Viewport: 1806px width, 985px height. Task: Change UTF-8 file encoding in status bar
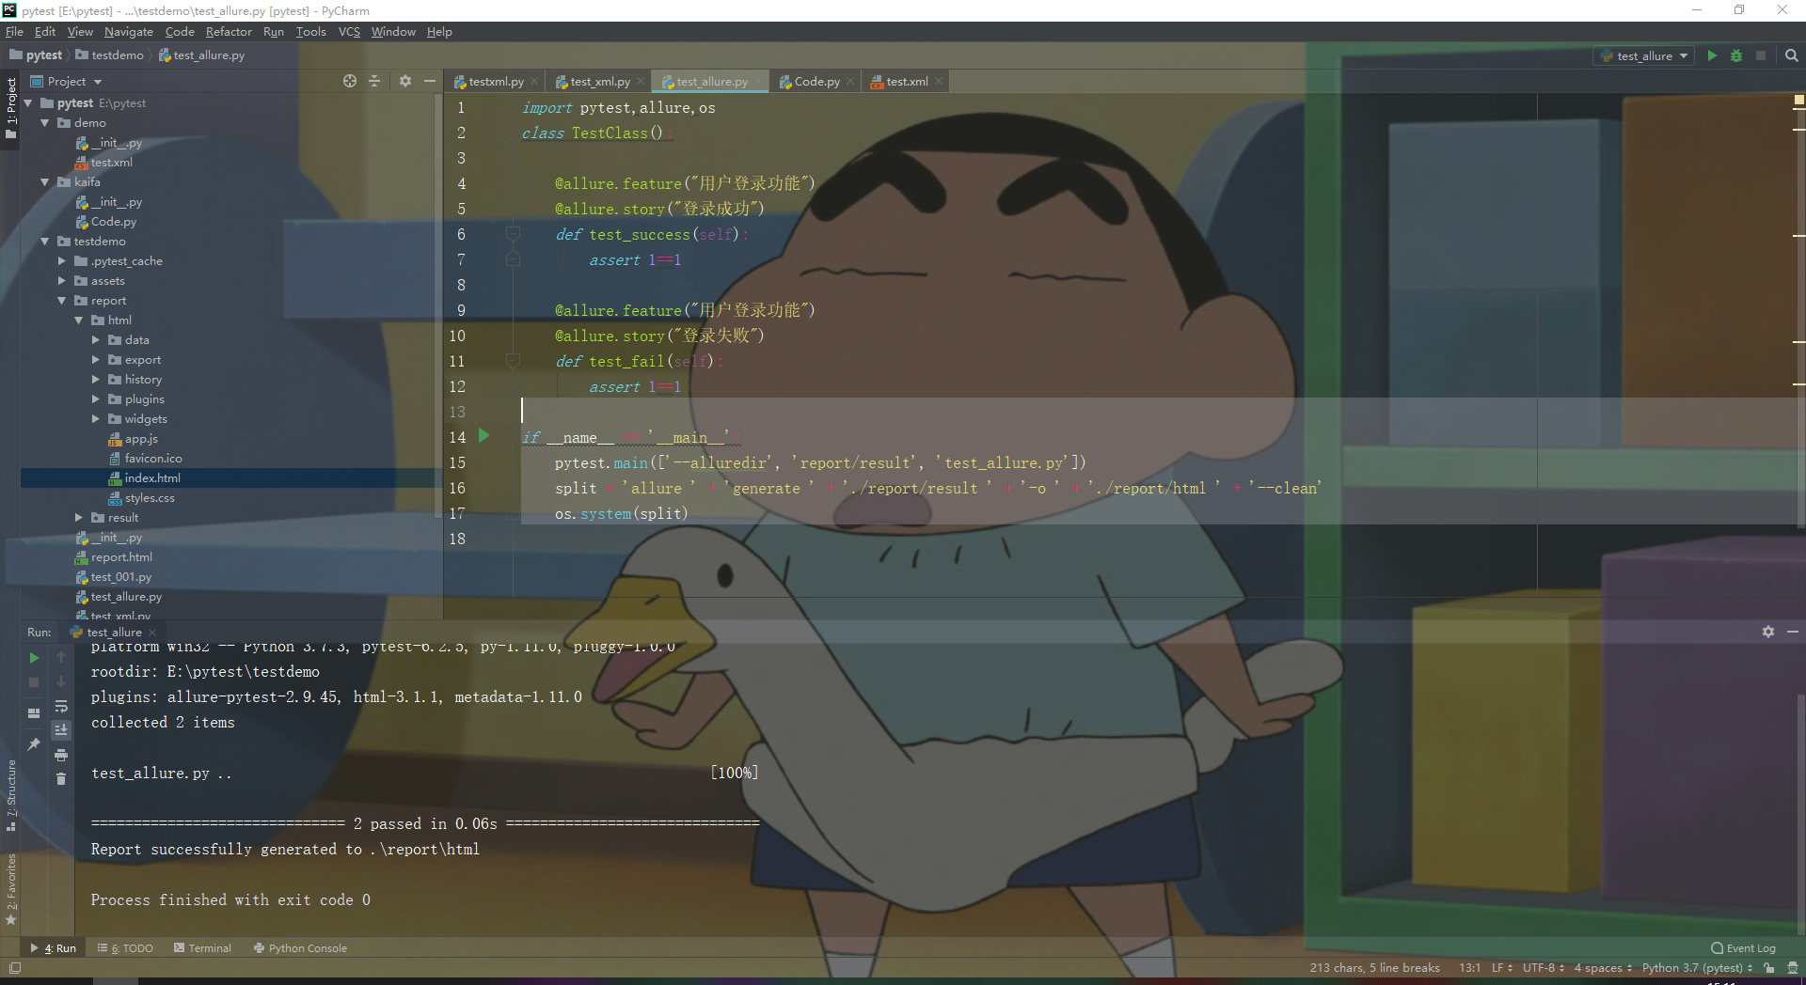(1544, 968)
